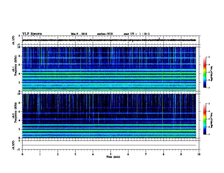Click inside the ch.1 spectrogram panel
The image size is (224, 173).
[x=109, y=69]
